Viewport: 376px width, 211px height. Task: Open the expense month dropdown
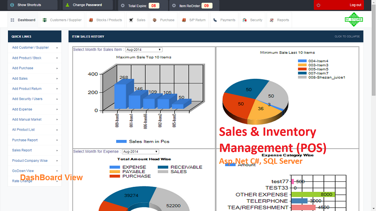click(140, 152)
